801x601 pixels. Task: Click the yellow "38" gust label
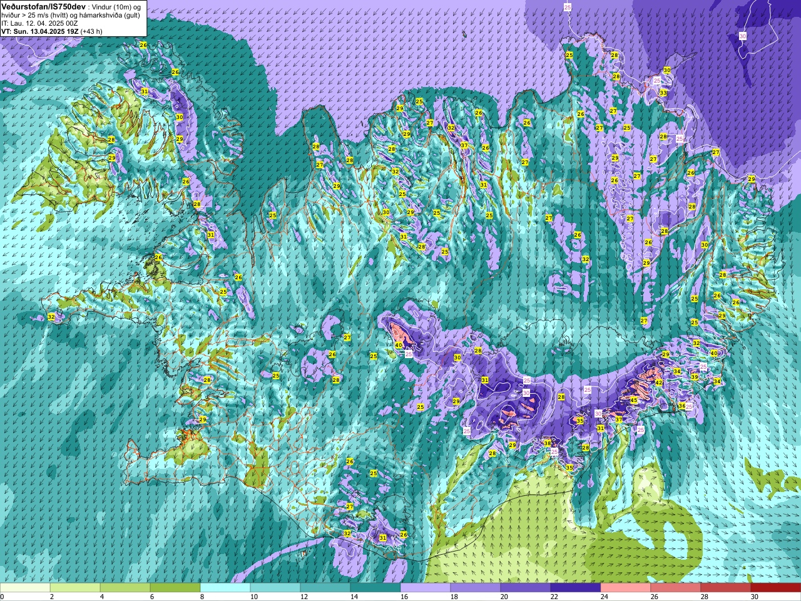click(548, 443)
